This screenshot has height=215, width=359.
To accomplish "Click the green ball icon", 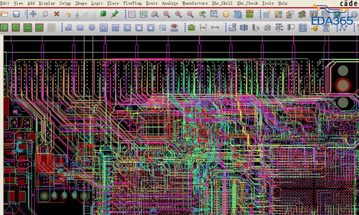I will pyautogui.click(x=103, y=14).
